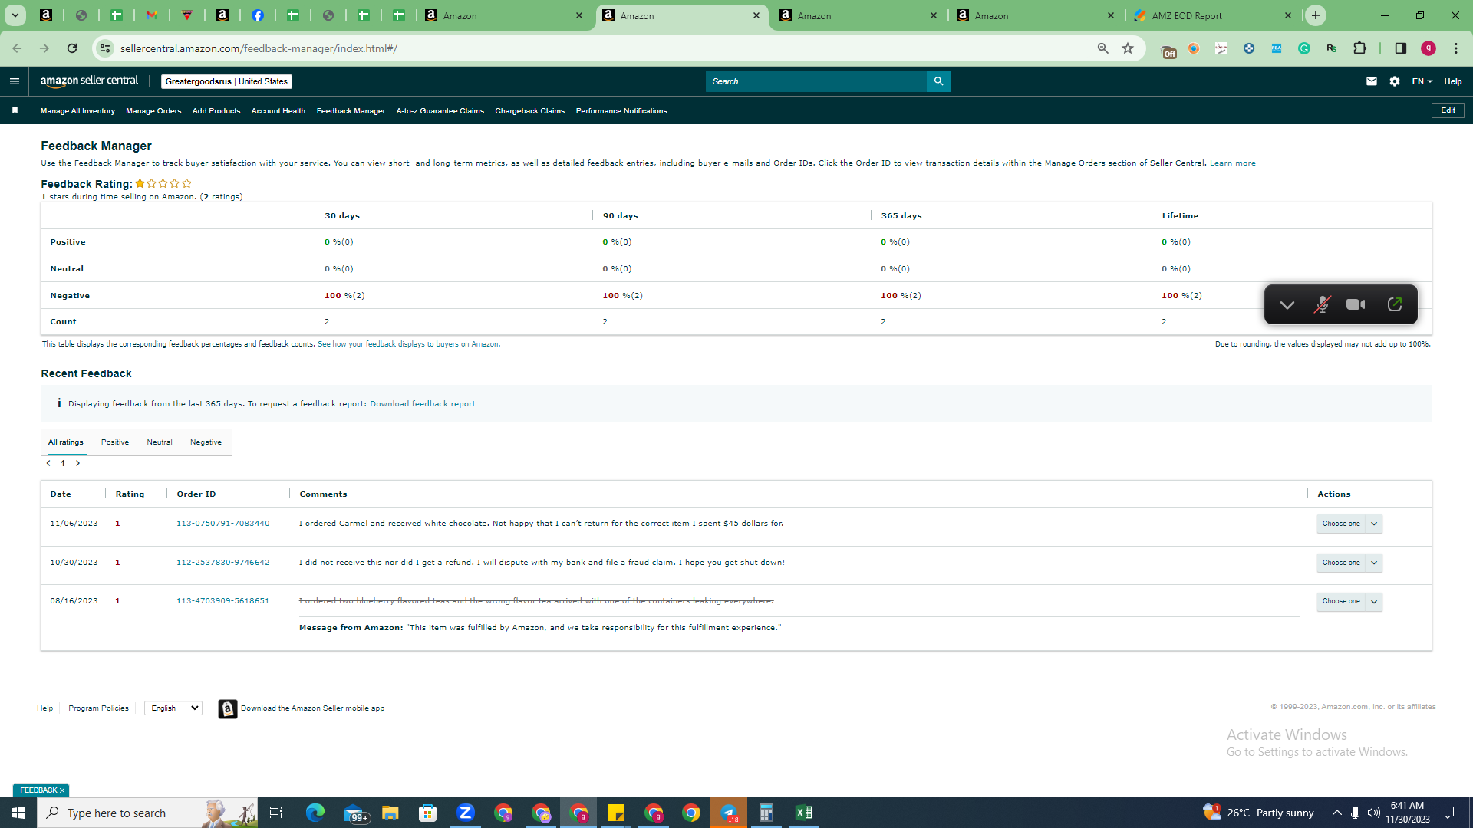Click the browser address bar URL

pyautogui.click(x=259, y=48)
